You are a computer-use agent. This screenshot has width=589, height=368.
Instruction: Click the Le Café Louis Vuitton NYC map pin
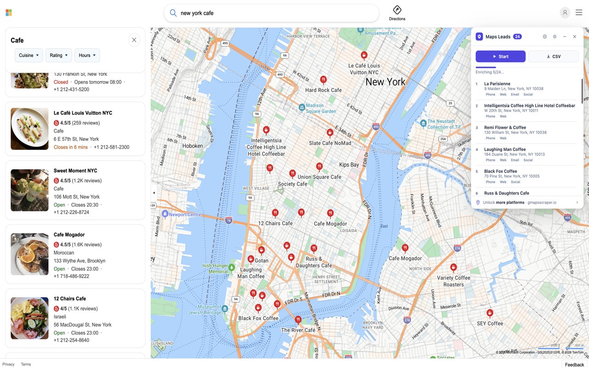click(364, 56)
